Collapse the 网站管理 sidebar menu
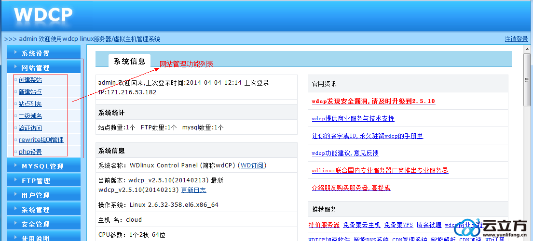Screen dimensions: 533x241 43,68
